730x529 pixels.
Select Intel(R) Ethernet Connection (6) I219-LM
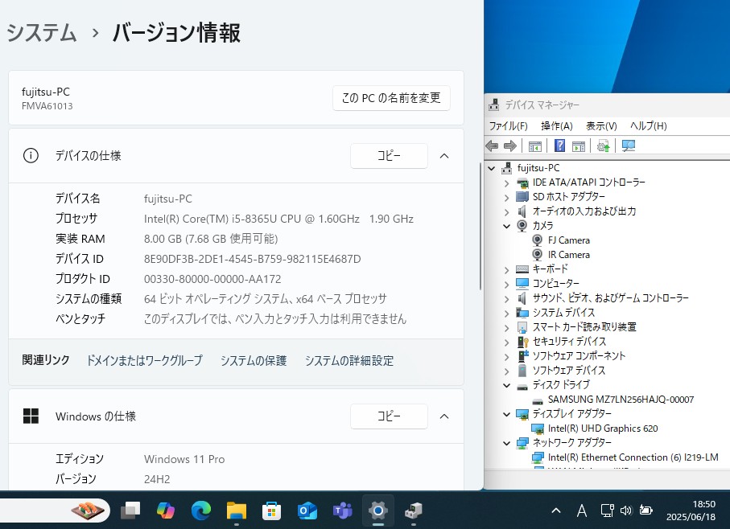point(633,457)
